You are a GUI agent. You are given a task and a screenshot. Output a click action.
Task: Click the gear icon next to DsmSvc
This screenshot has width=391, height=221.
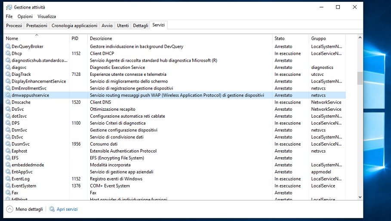(8, 130)
